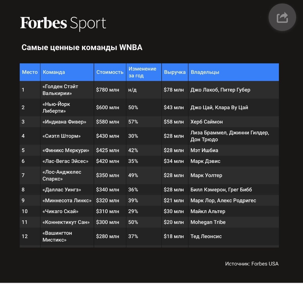The height and width of the screenshot is (284, 303).
Task: Select team «Миннесота Линкс»
Action: [67, 201]
